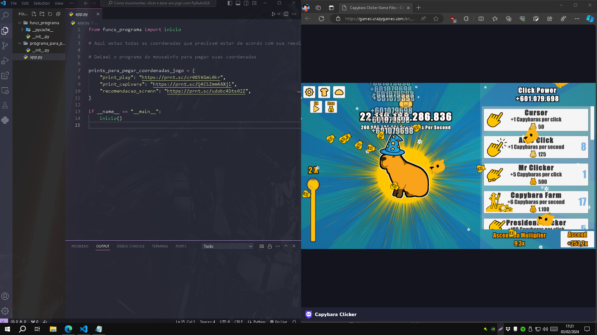This screenshot has width=597, height=335.
Task: Maximize the bottom panel size
Action: [286, 246]
